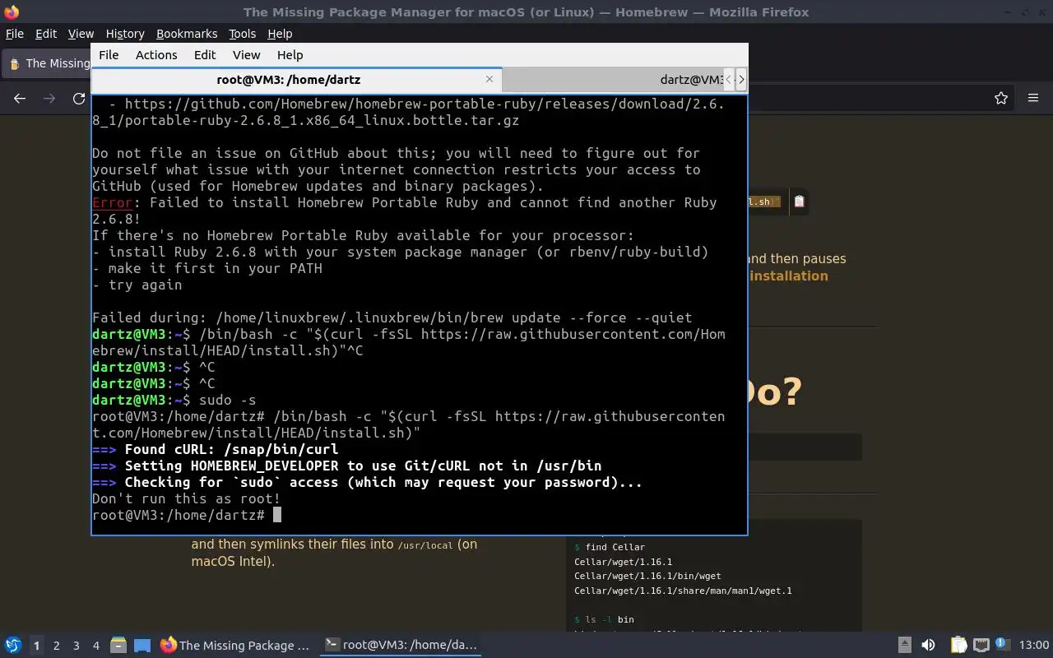Open terminal Edit menu
This screenshot has width=1053, height=658.
click(205, 55)
